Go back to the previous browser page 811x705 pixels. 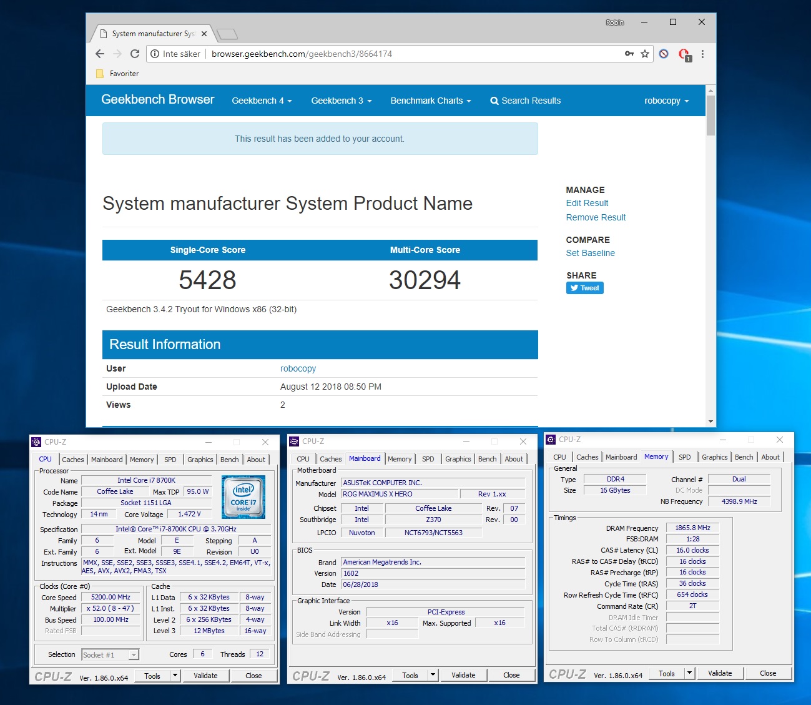(100, 54)
